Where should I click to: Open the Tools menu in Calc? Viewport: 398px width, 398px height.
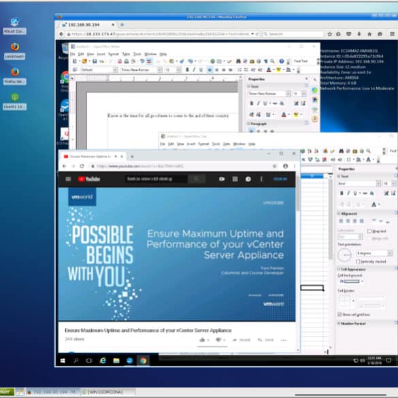pos(216,144)
